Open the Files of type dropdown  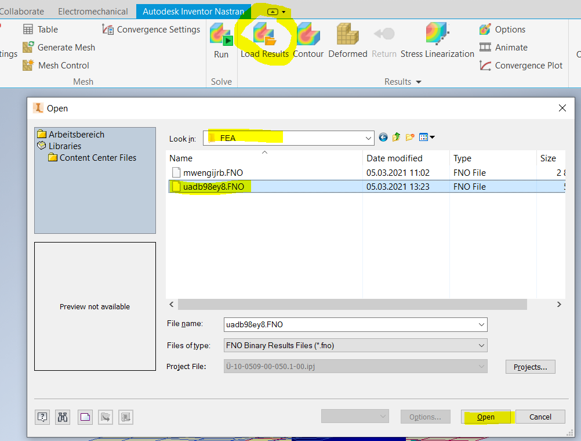tap(480, 345)
